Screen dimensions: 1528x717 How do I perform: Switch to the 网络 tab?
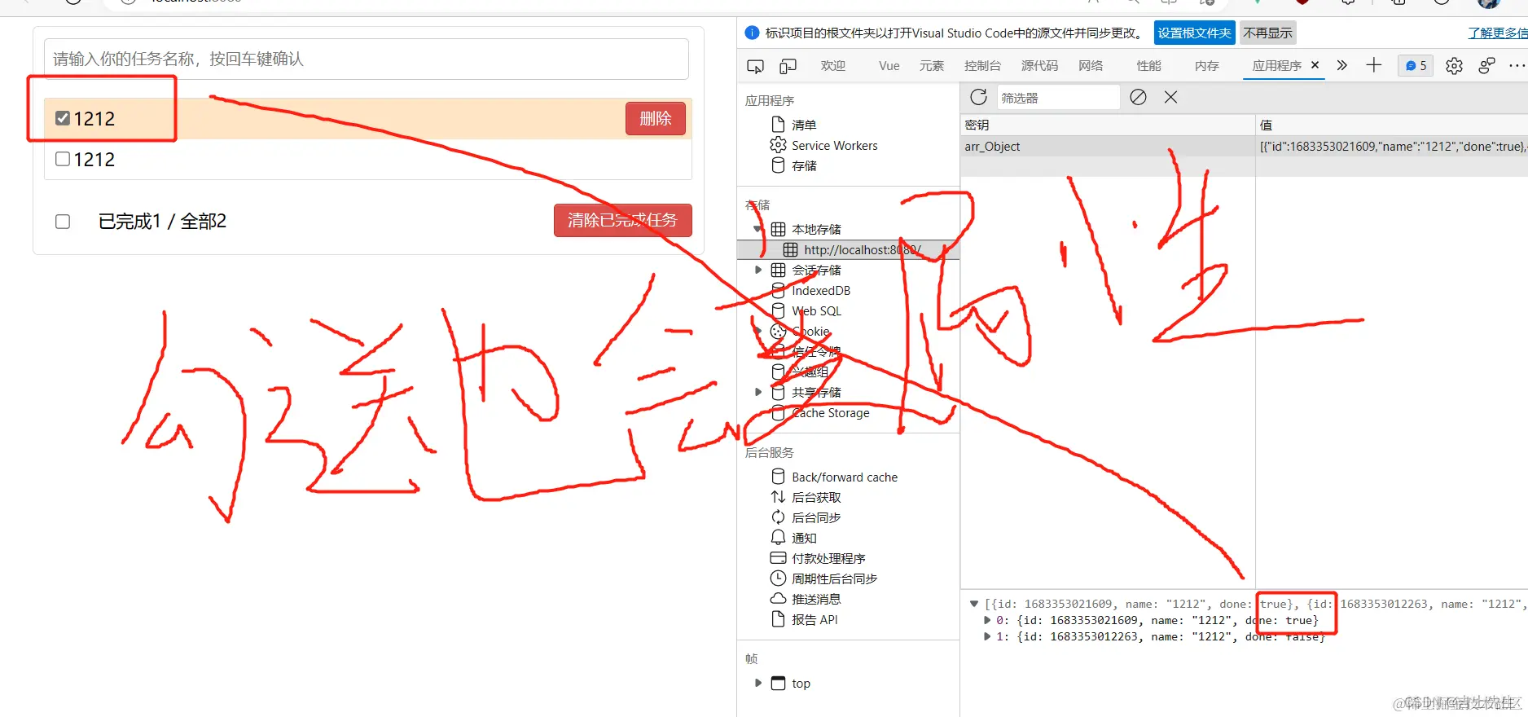(1091, 66)
